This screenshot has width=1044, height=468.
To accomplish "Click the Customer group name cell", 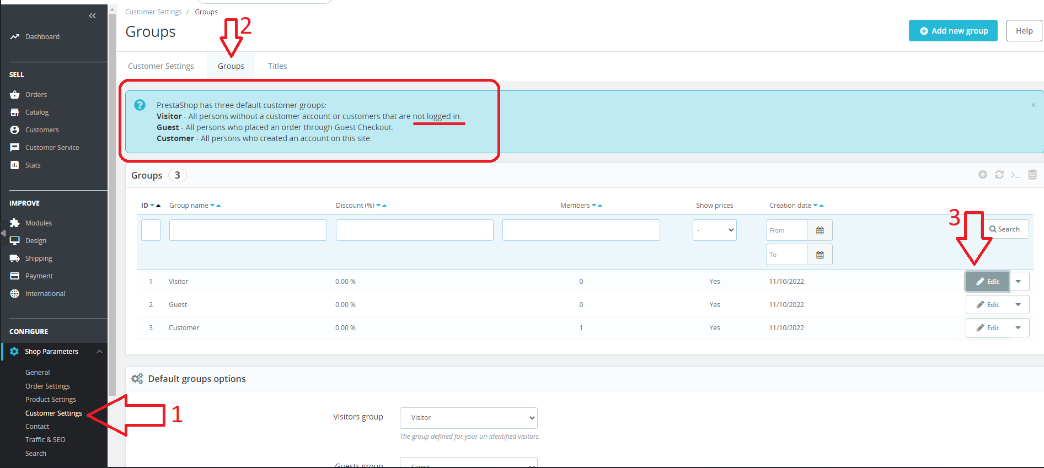I will [184, 328].
